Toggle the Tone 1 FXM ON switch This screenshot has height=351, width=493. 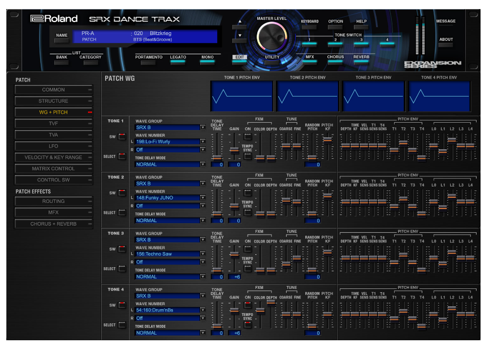pyautogui.click(x=248, y=137)
